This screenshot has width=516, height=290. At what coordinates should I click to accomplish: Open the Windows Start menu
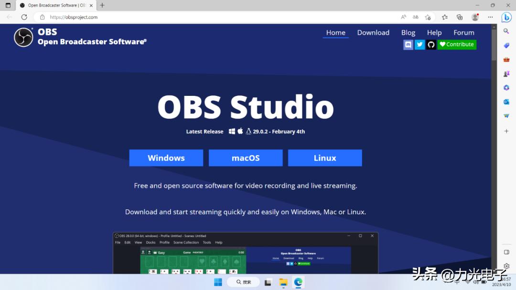[218, 282]
